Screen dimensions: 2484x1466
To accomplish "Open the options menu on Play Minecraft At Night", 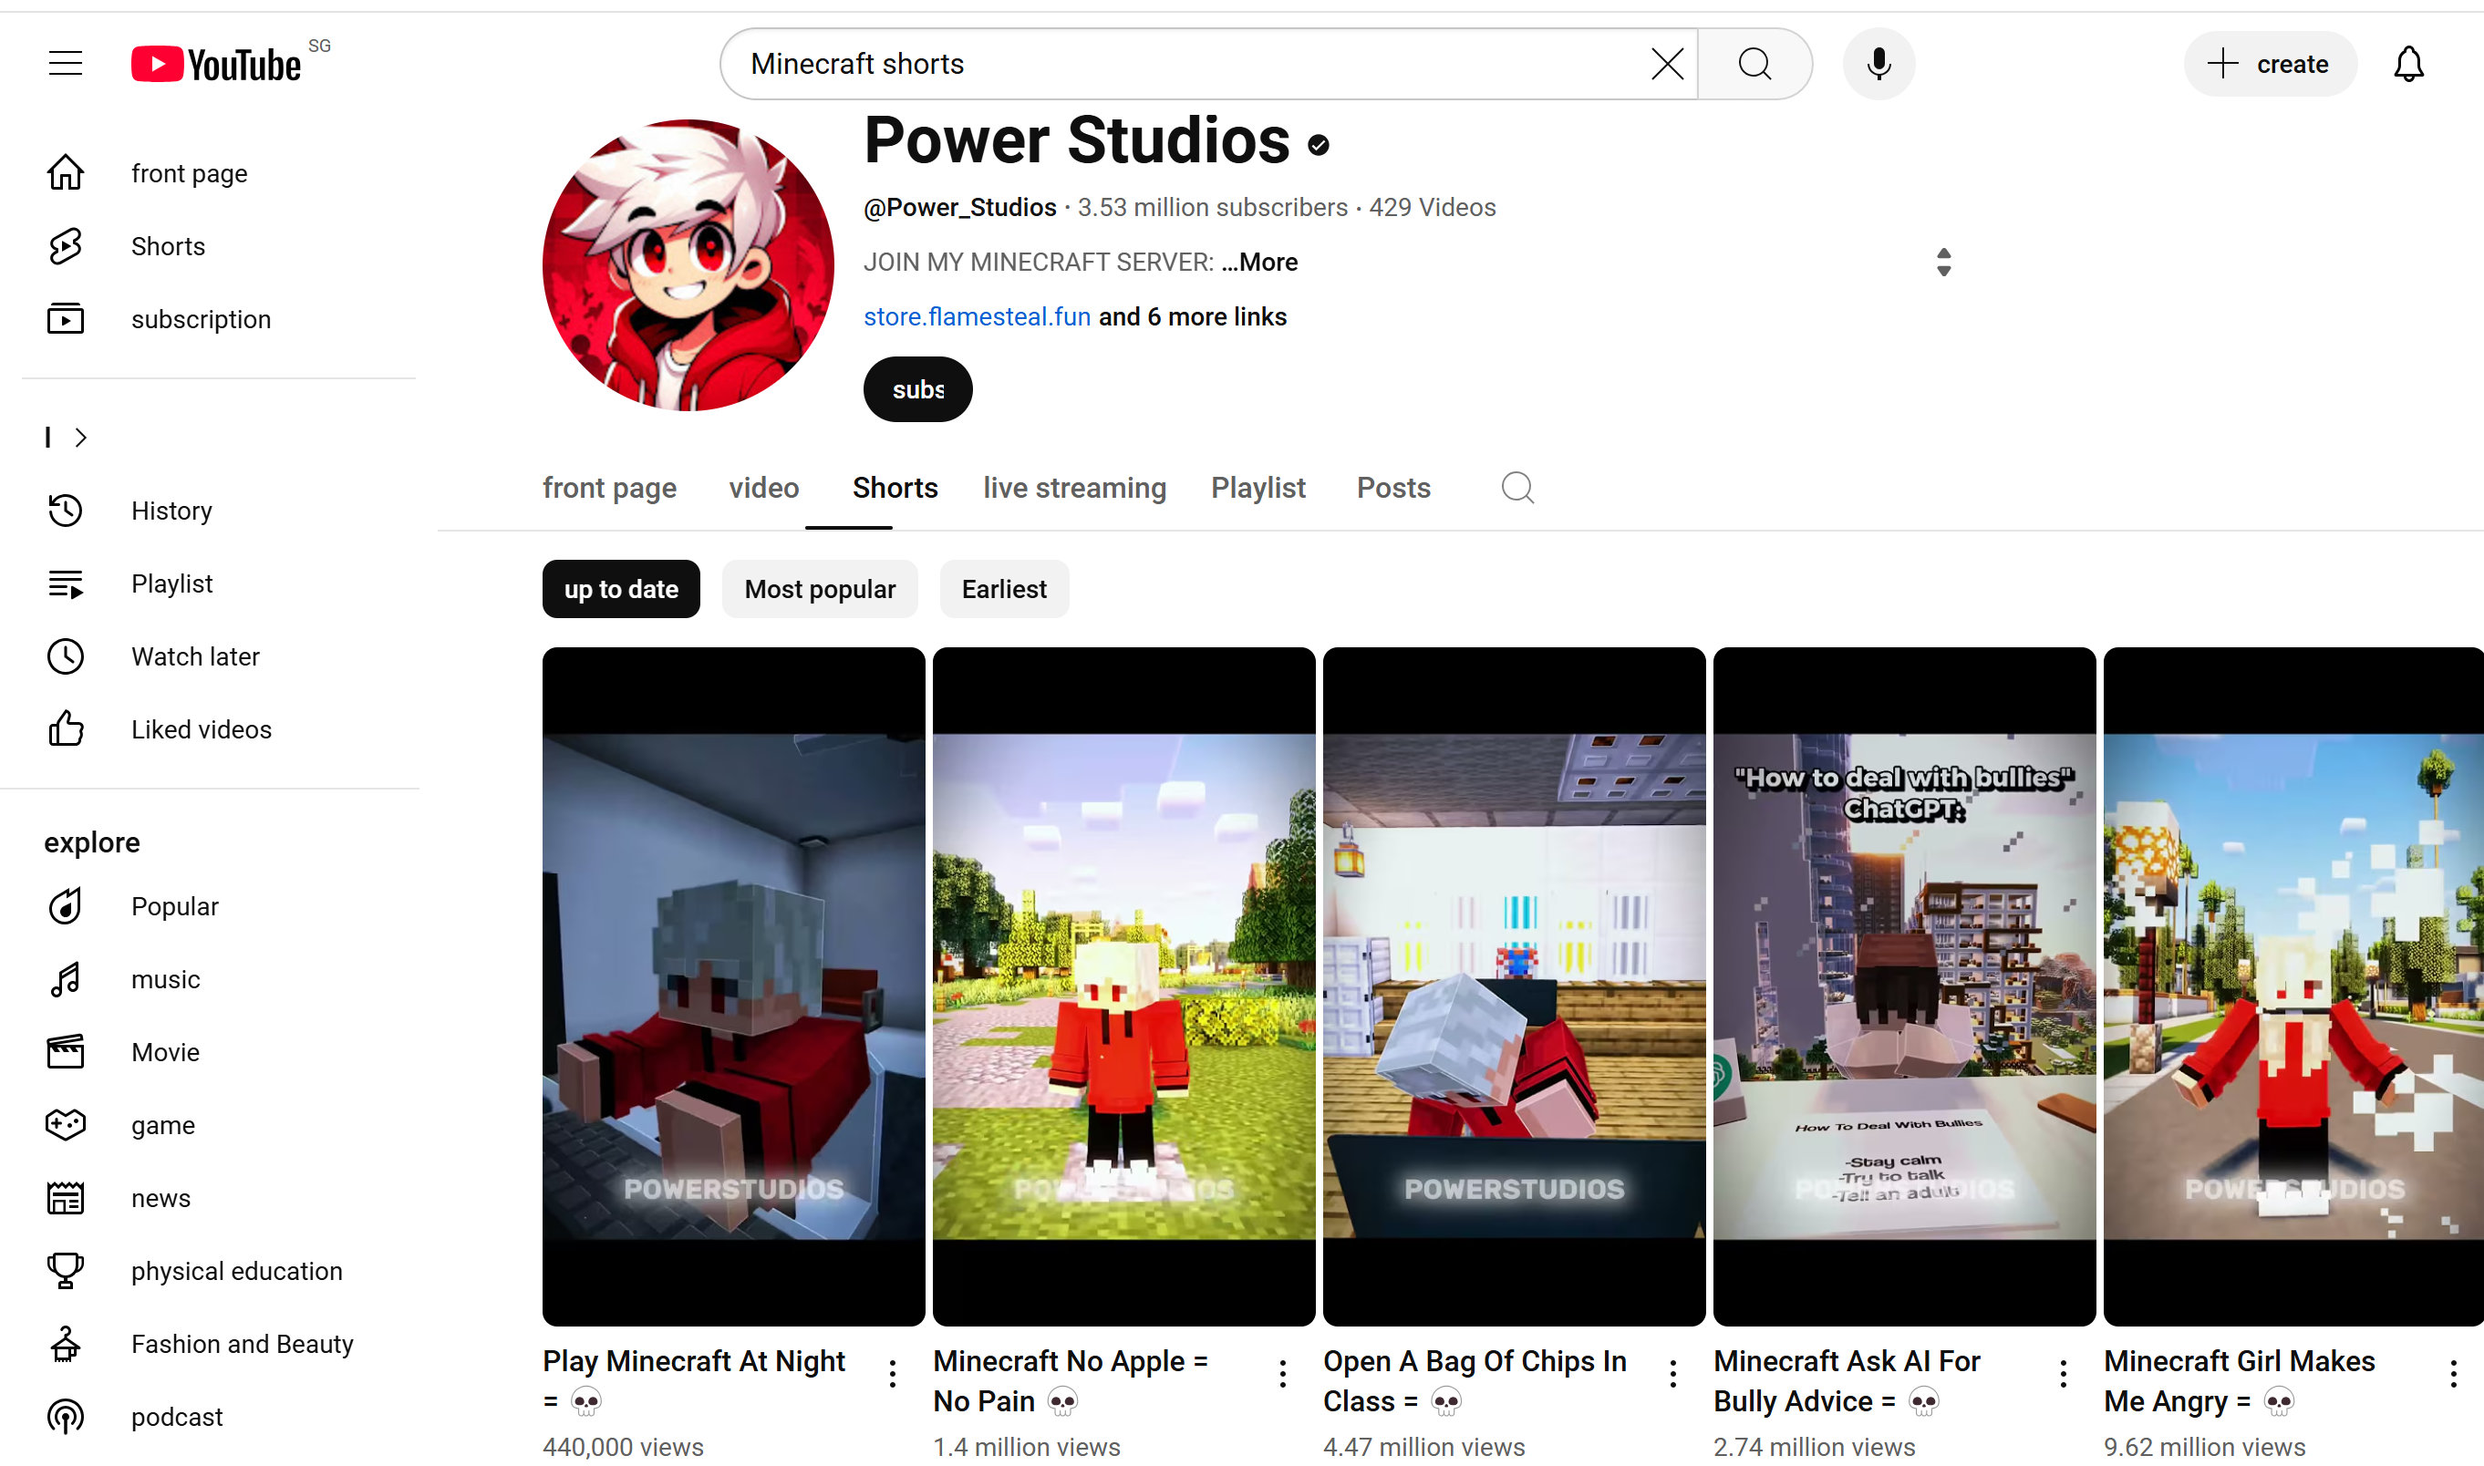I will 892,1372.
